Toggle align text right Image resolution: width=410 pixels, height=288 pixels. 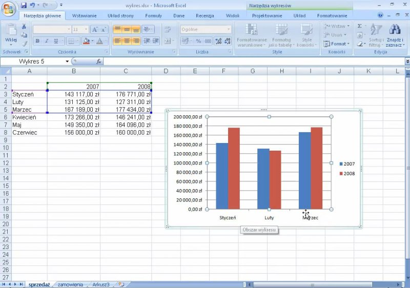click(136, 41)
